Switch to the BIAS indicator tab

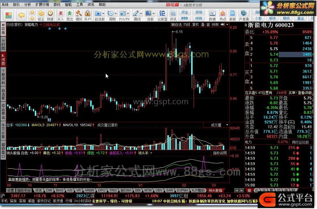tap(59, 190)
